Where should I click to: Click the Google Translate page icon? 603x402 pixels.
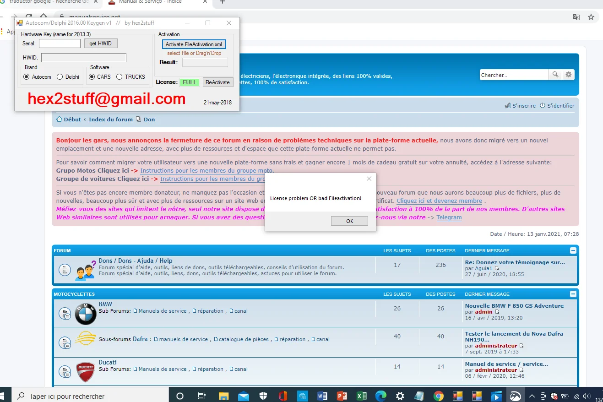(x=576, y=17)
